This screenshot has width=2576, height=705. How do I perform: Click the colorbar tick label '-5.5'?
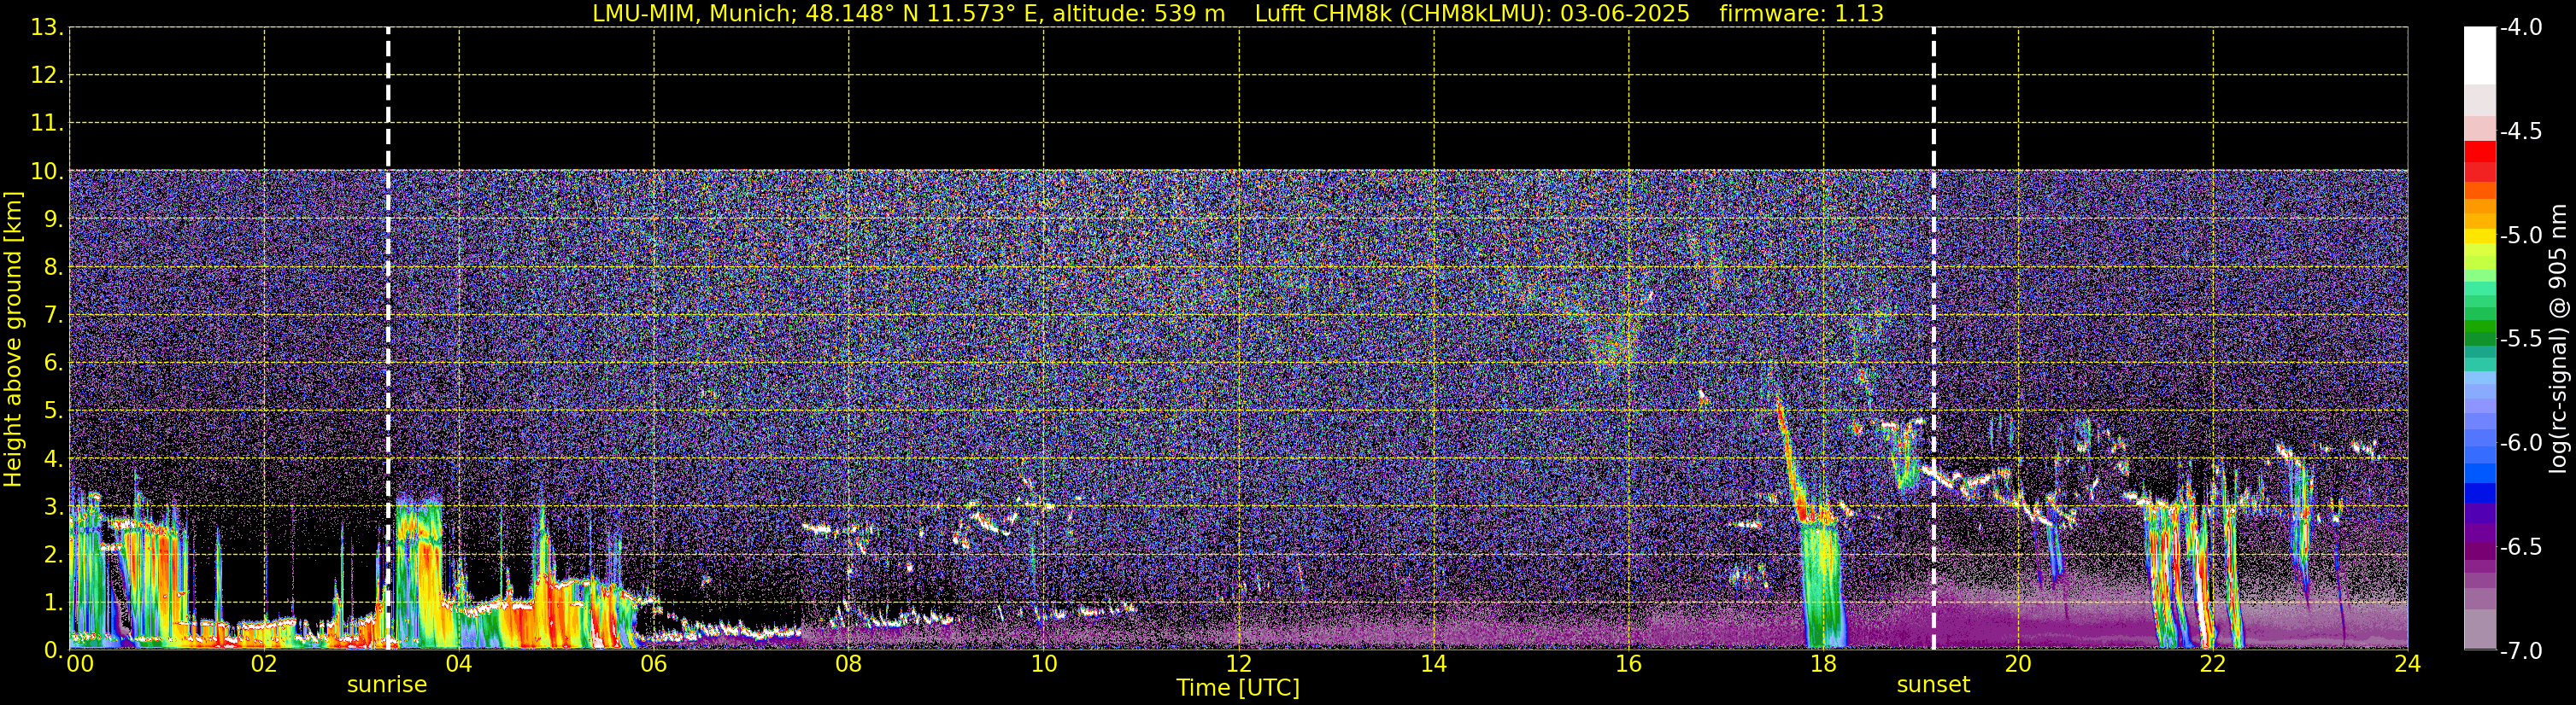coord(2521,339)
